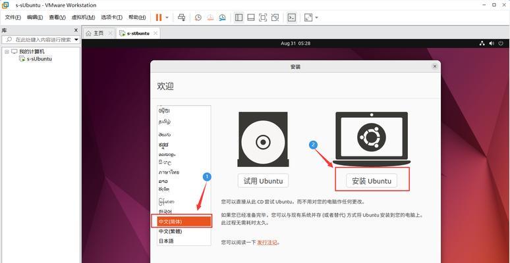The width and height of the screenshot is (510, 263).
Task: Click the laptop with Ubuntu logo illustration
Action: click(372, 139)
